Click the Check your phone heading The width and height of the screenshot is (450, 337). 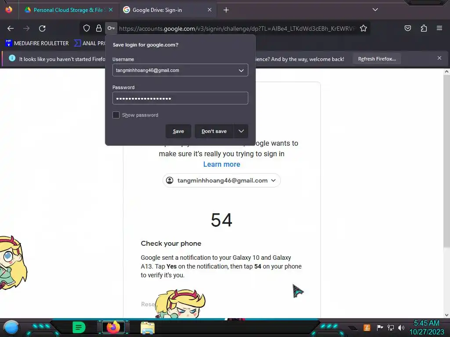pos(171,243)
